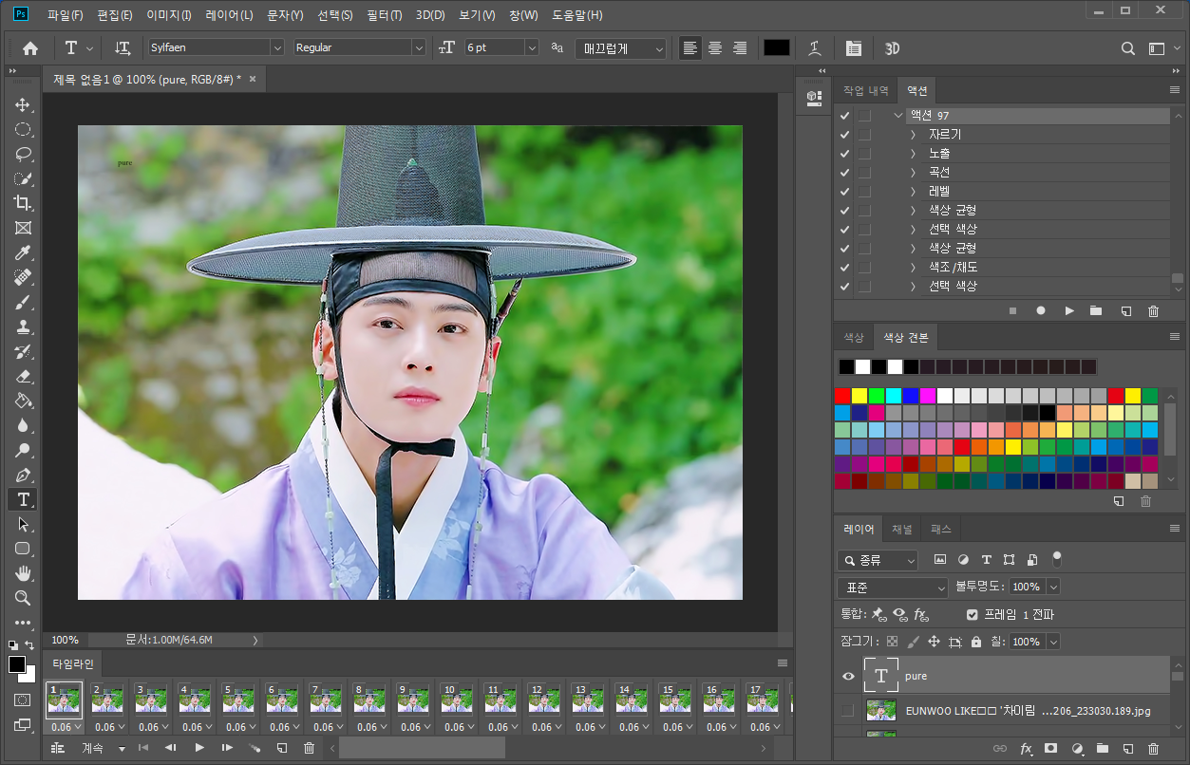This screenshot has height=765, width=1190.
Task: Select the Elliptical Marquee tool
Action: [23, 129]
